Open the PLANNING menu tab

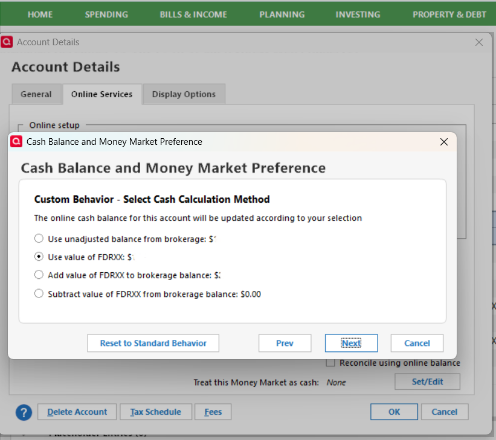tap(282, 14)
